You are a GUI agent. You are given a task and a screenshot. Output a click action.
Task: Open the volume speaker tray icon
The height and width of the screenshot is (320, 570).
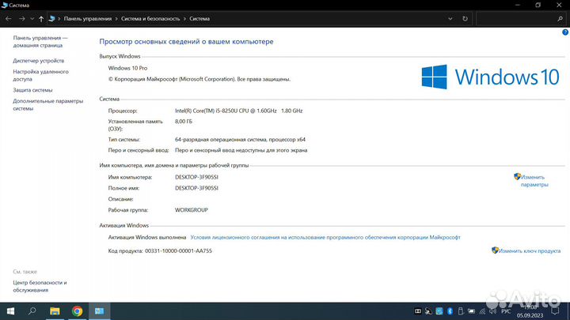[x=493, y=311]
